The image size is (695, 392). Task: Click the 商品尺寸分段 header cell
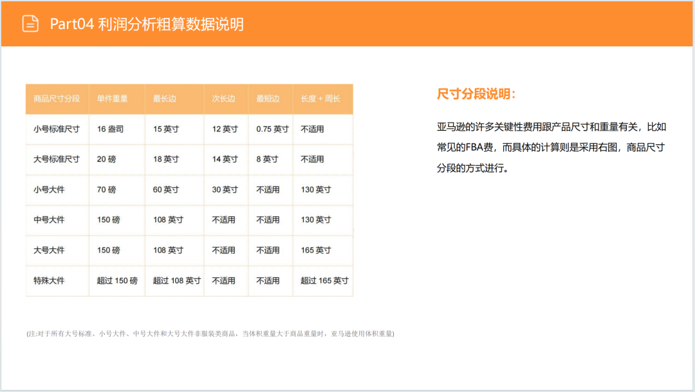click(x=57, y=98)
